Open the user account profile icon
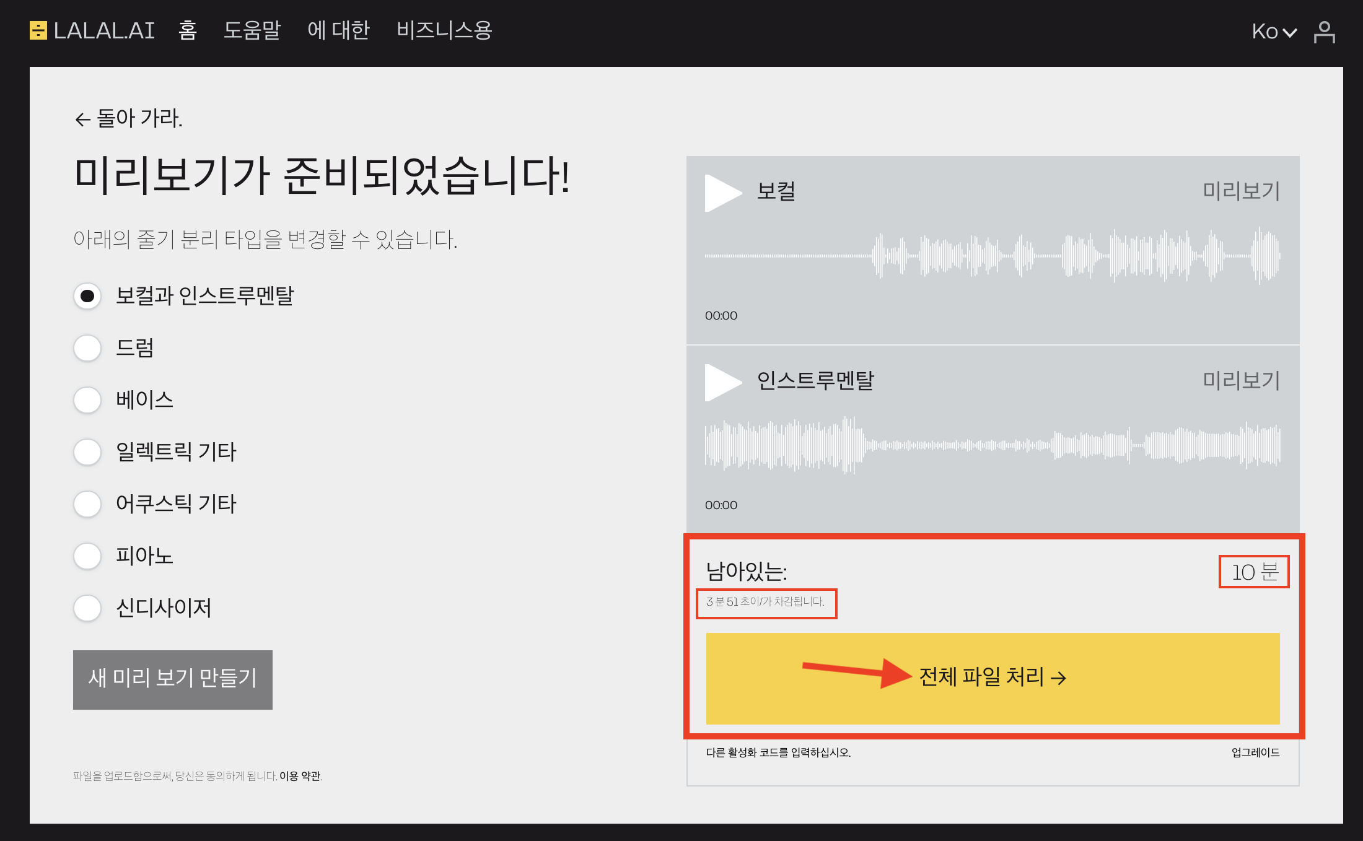 click(1324, 32)
